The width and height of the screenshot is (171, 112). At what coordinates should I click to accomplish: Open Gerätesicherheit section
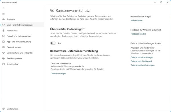(x=23, y=47)
